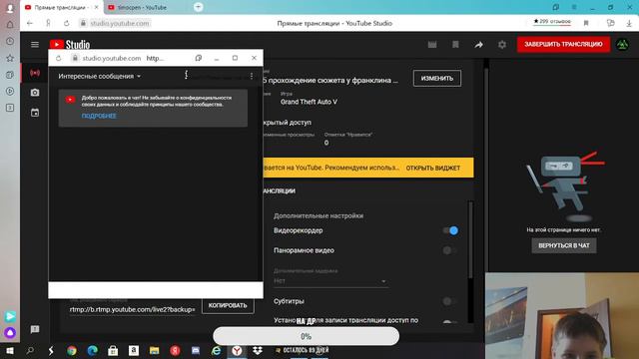
Task: Reload the page in the main browser
Action: click(x=67, y=23)
